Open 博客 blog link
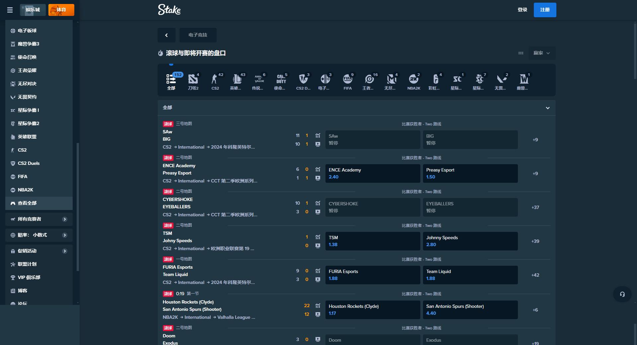Screen dimensions: 637x345 pos(39,291)
